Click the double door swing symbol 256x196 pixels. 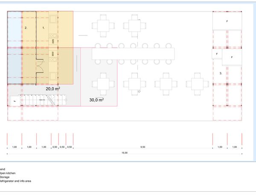click(41, 67)
